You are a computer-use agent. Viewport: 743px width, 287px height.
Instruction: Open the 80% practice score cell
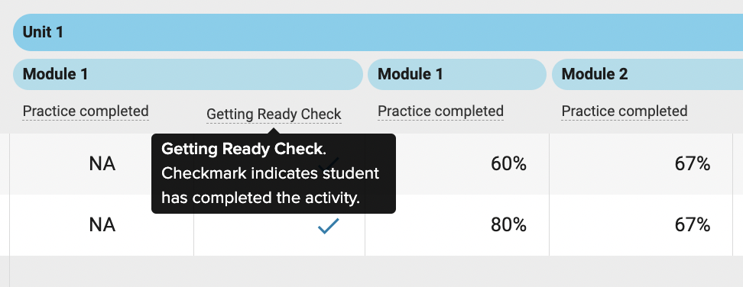(457, 225)
